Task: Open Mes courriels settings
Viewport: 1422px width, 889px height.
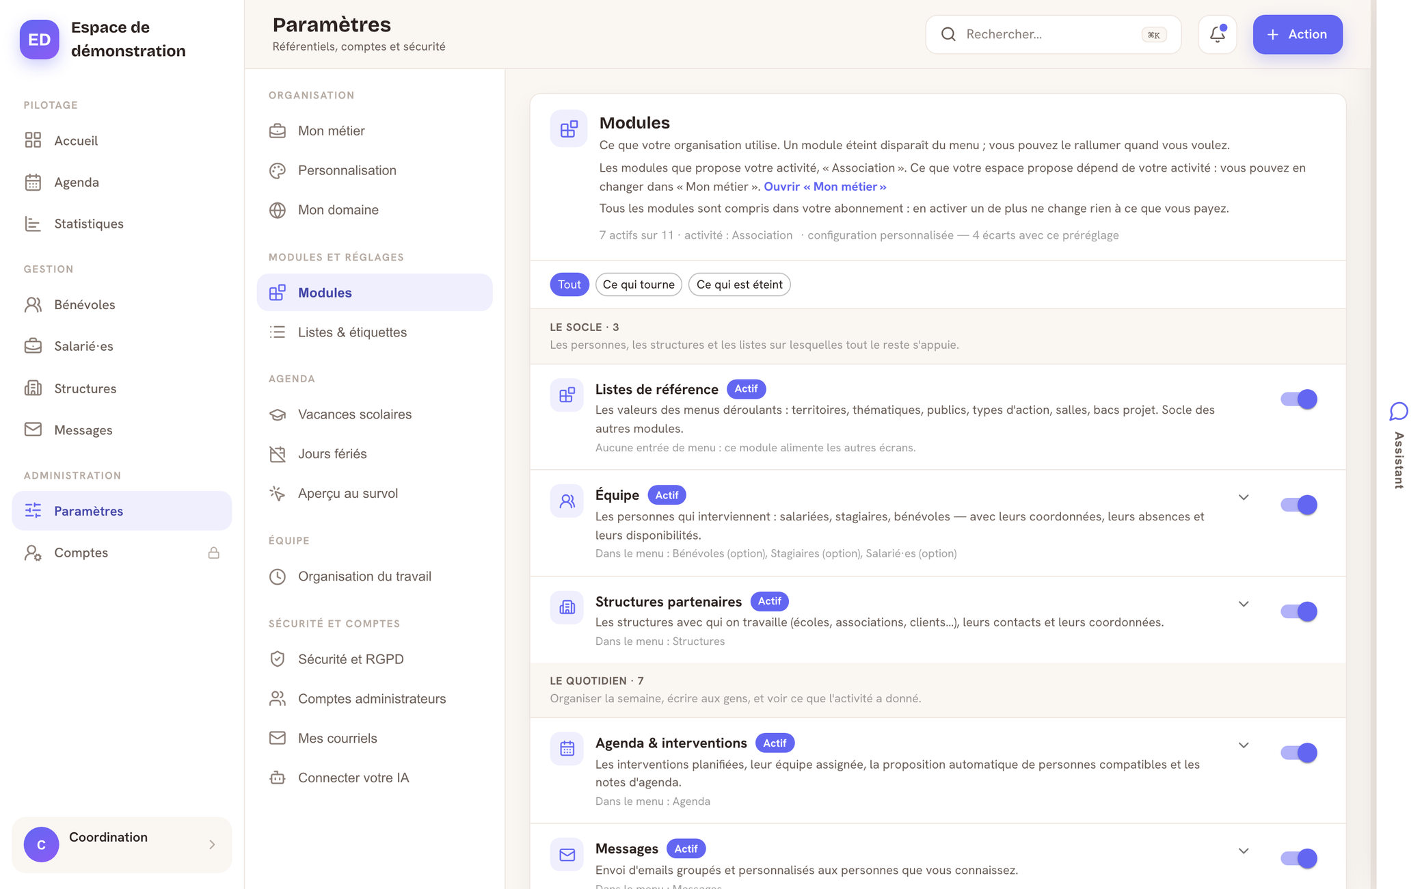Action: click(375, 739)
